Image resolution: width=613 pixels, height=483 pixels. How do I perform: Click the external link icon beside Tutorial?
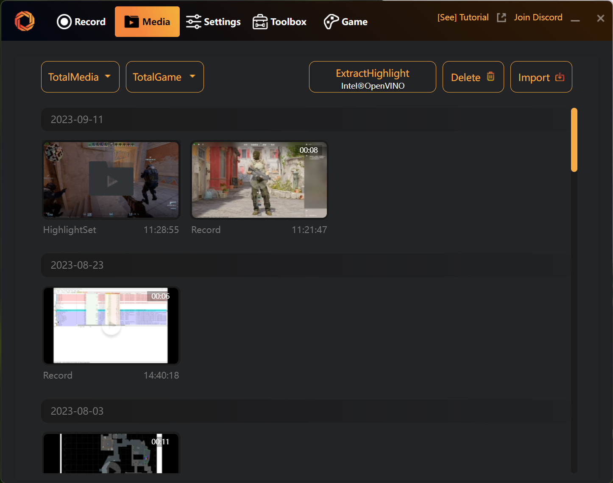pos(502,17)
